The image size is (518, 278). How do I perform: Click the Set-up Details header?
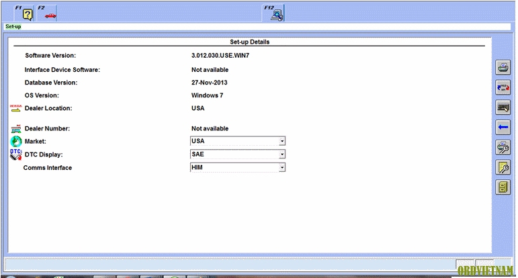click(x=250, y=42)
